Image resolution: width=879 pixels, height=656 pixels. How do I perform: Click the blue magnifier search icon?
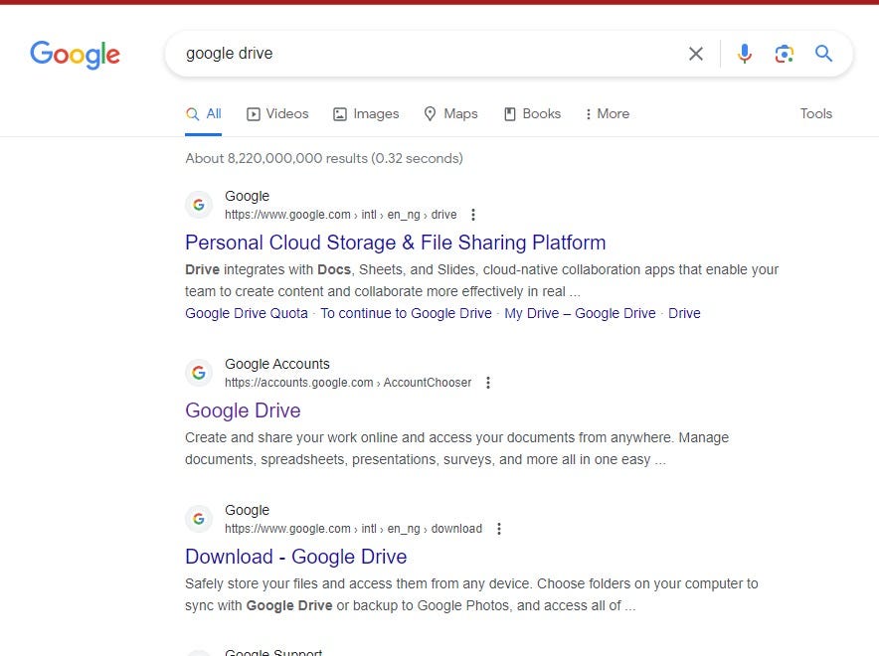[x=823, y=54]
